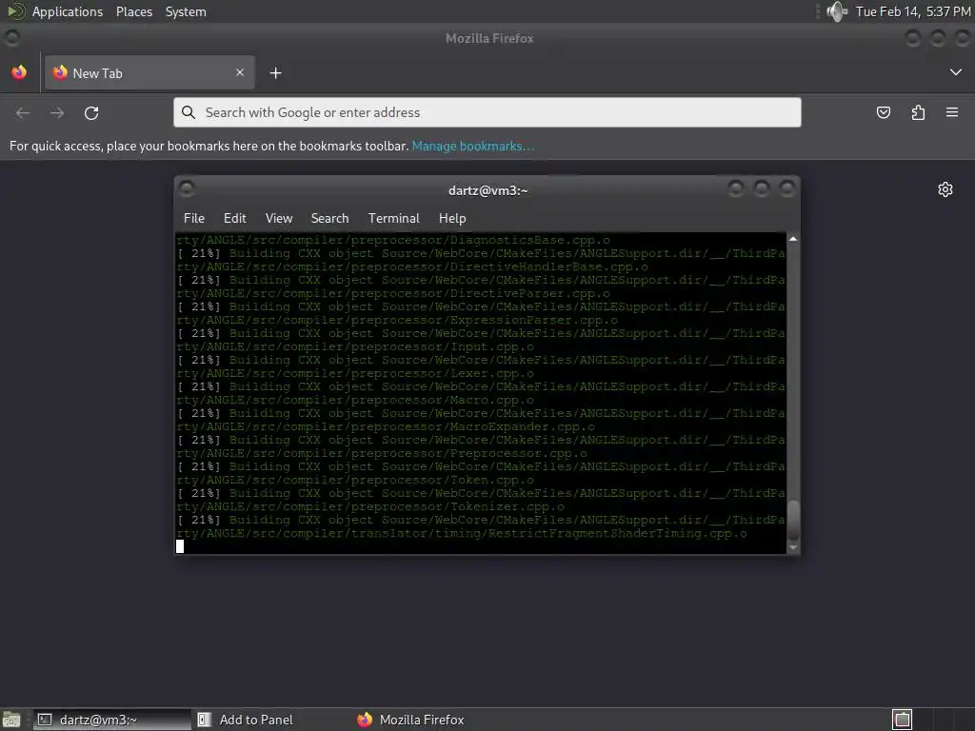Go back with the back arrow
This screenshot has height=731, width=975.
point(23,113)
